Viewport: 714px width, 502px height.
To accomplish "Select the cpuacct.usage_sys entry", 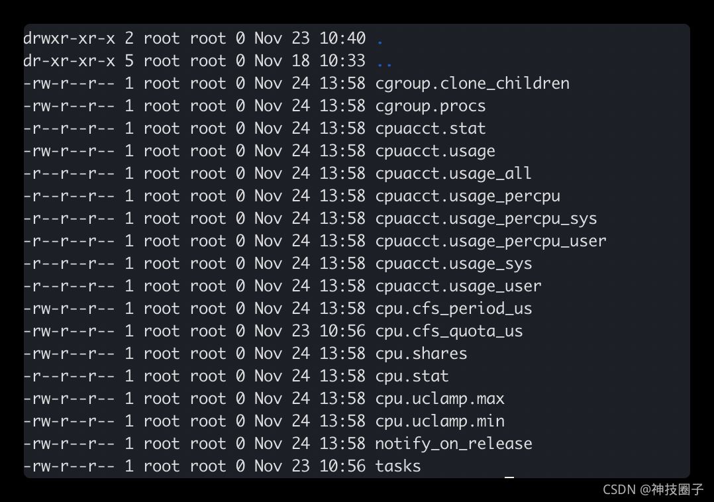I will 453,264.
